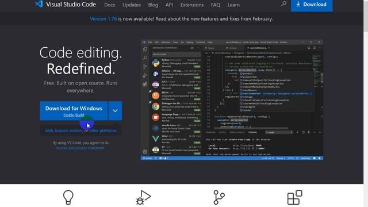
Task: Click the lightbulb IntelliSense feature icon
Action: (68, 197)
